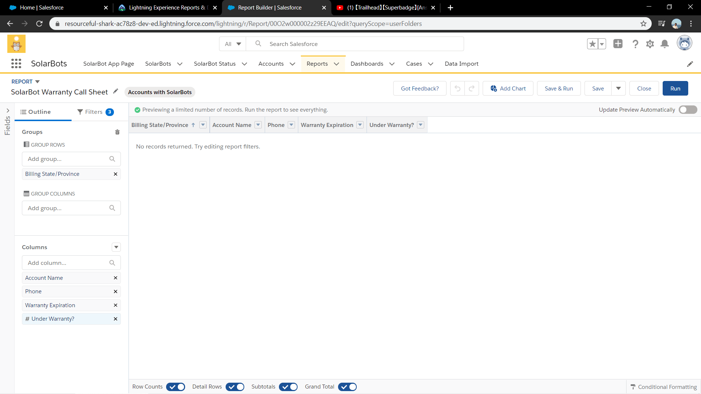The width and height of the screenshot is (701, 394).
Task: Switch to the Filters tab
Action: pyautogui.click(x=95, y=112)
